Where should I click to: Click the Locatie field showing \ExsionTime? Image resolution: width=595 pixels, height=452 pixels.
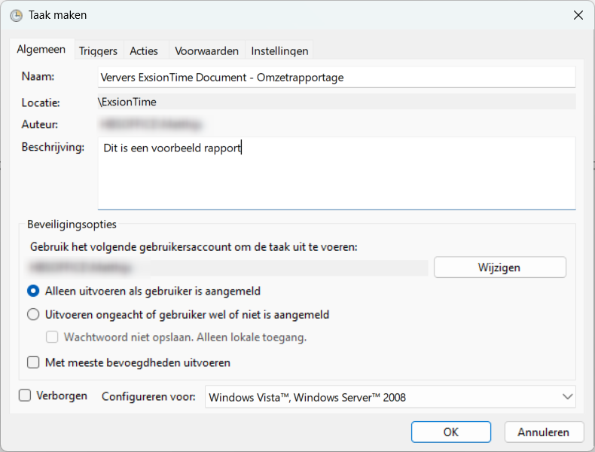(x=336, y=102)
